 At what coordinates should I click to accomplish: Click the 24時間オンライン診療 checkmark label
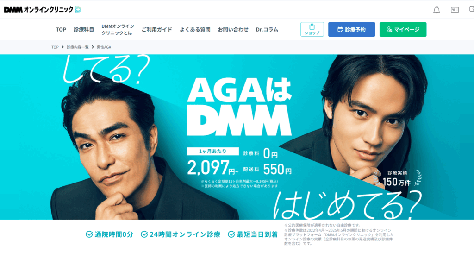(x=181, y=234)
